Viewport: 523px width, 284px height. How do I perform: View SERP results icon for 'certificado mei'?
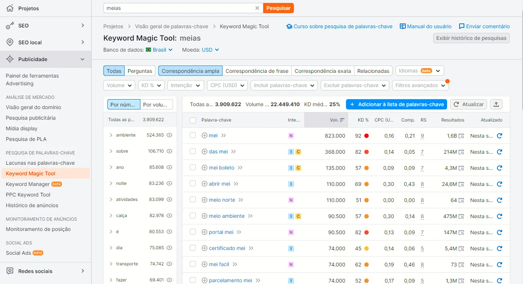click(x=461, y=248)
